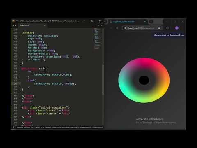Click the @keyframes spin line
The height and width of the screenshot is (148, 197).
tap(35, 69)
